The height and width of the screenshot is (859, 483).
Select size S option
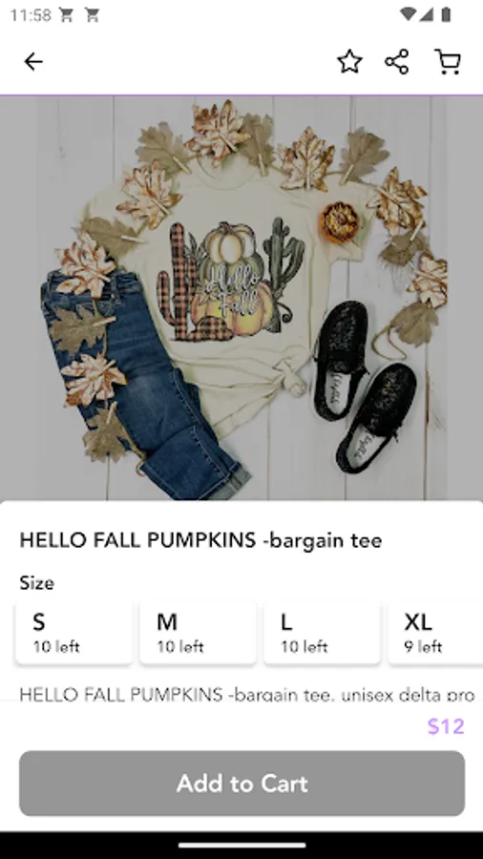pos(73,633)
